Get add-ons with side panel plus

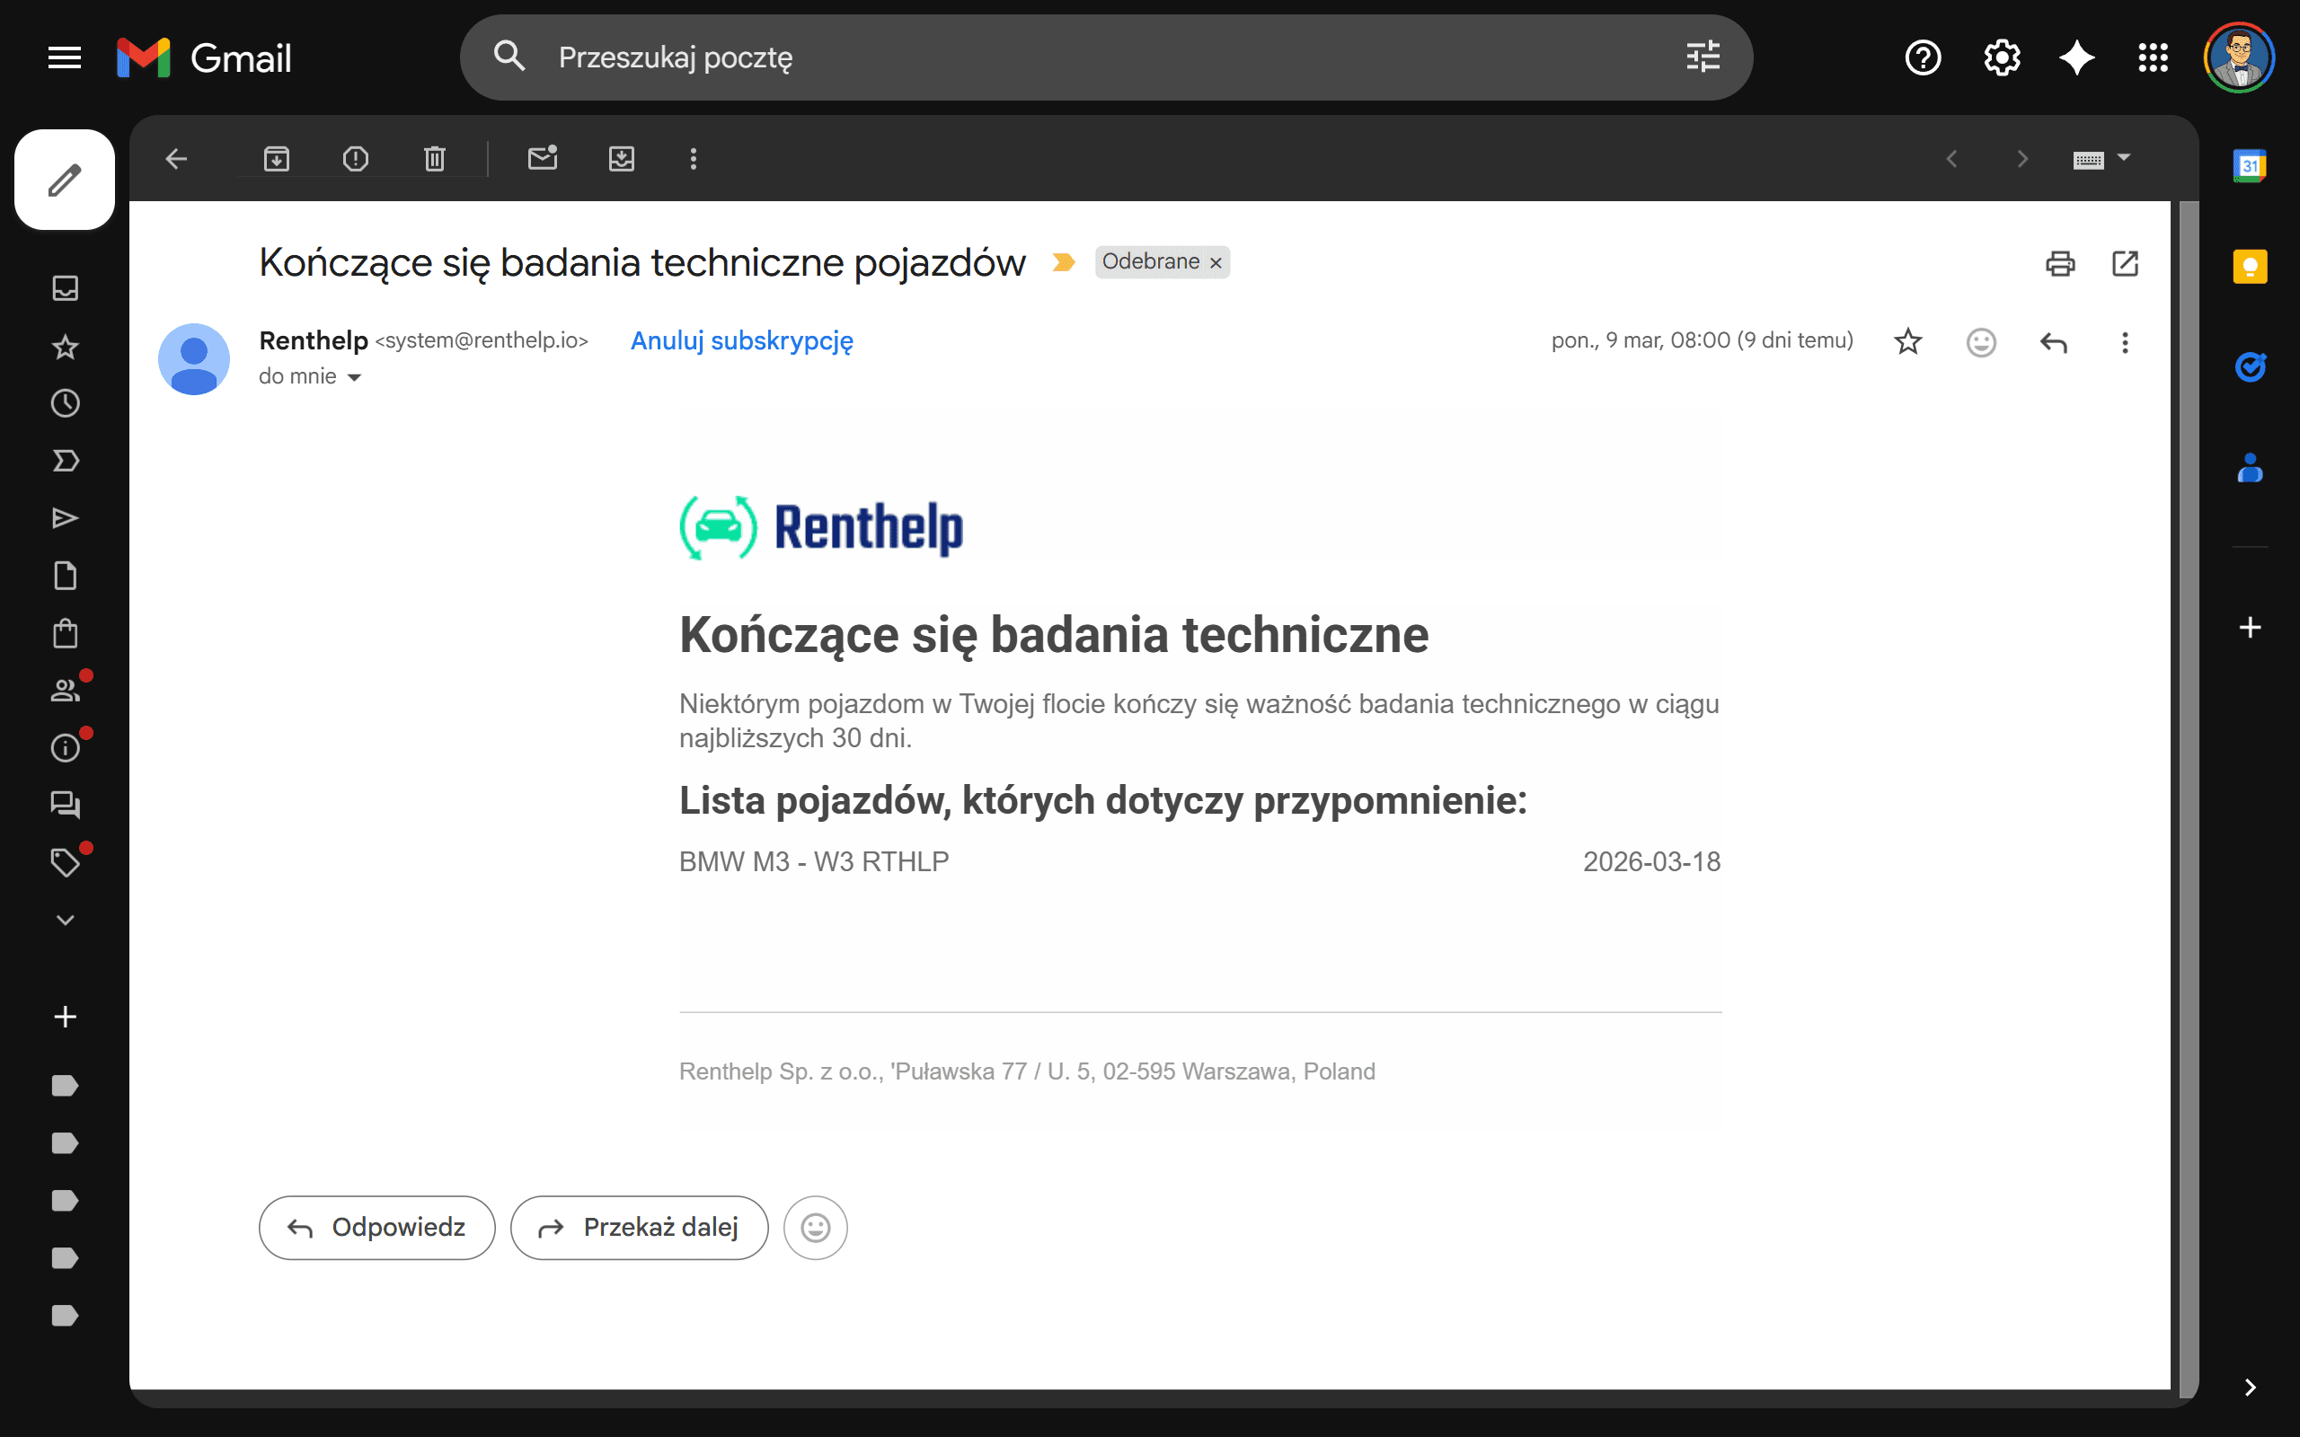tap(2250, 627)
